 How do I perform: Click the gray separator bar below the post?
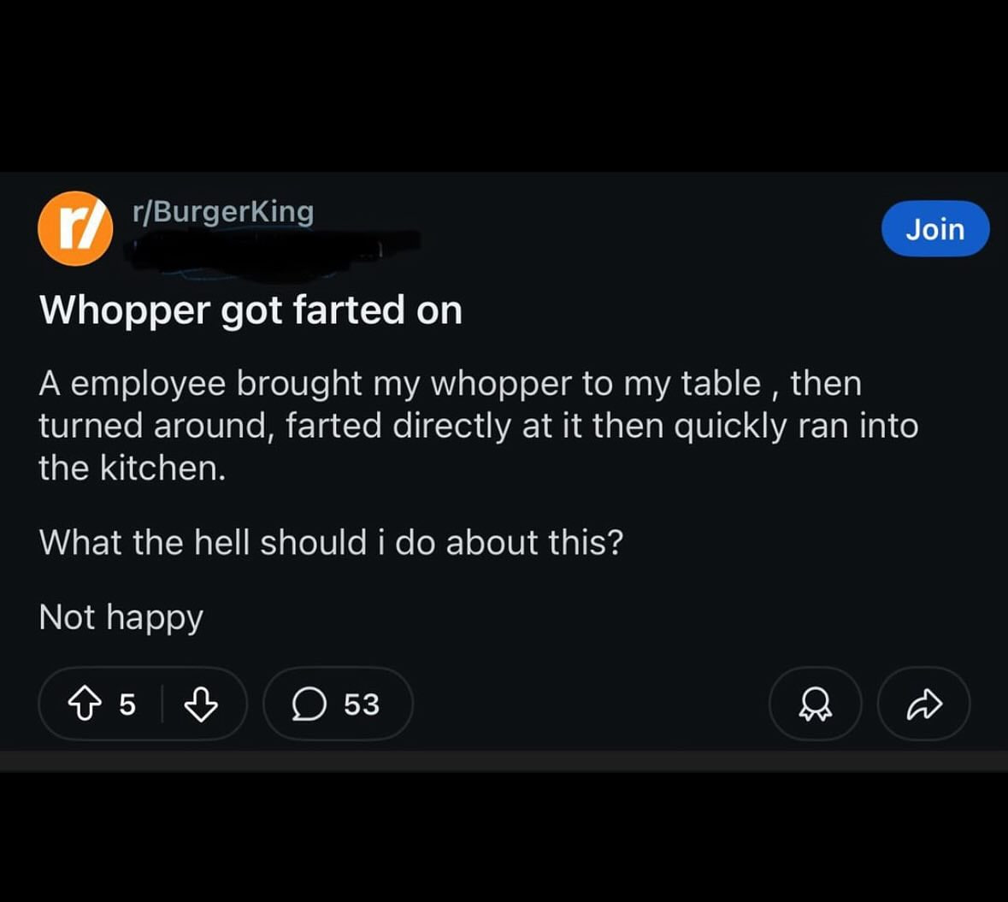click(x=504, y=762)
